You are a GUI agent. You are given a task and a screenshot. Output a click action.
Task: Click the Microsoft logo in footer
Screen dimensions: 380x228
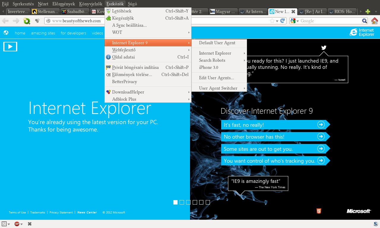(x=359, y=211)
